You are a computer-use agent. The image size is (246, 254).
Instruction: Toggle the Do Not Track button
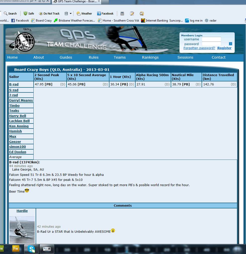click(x=49, y=14)
